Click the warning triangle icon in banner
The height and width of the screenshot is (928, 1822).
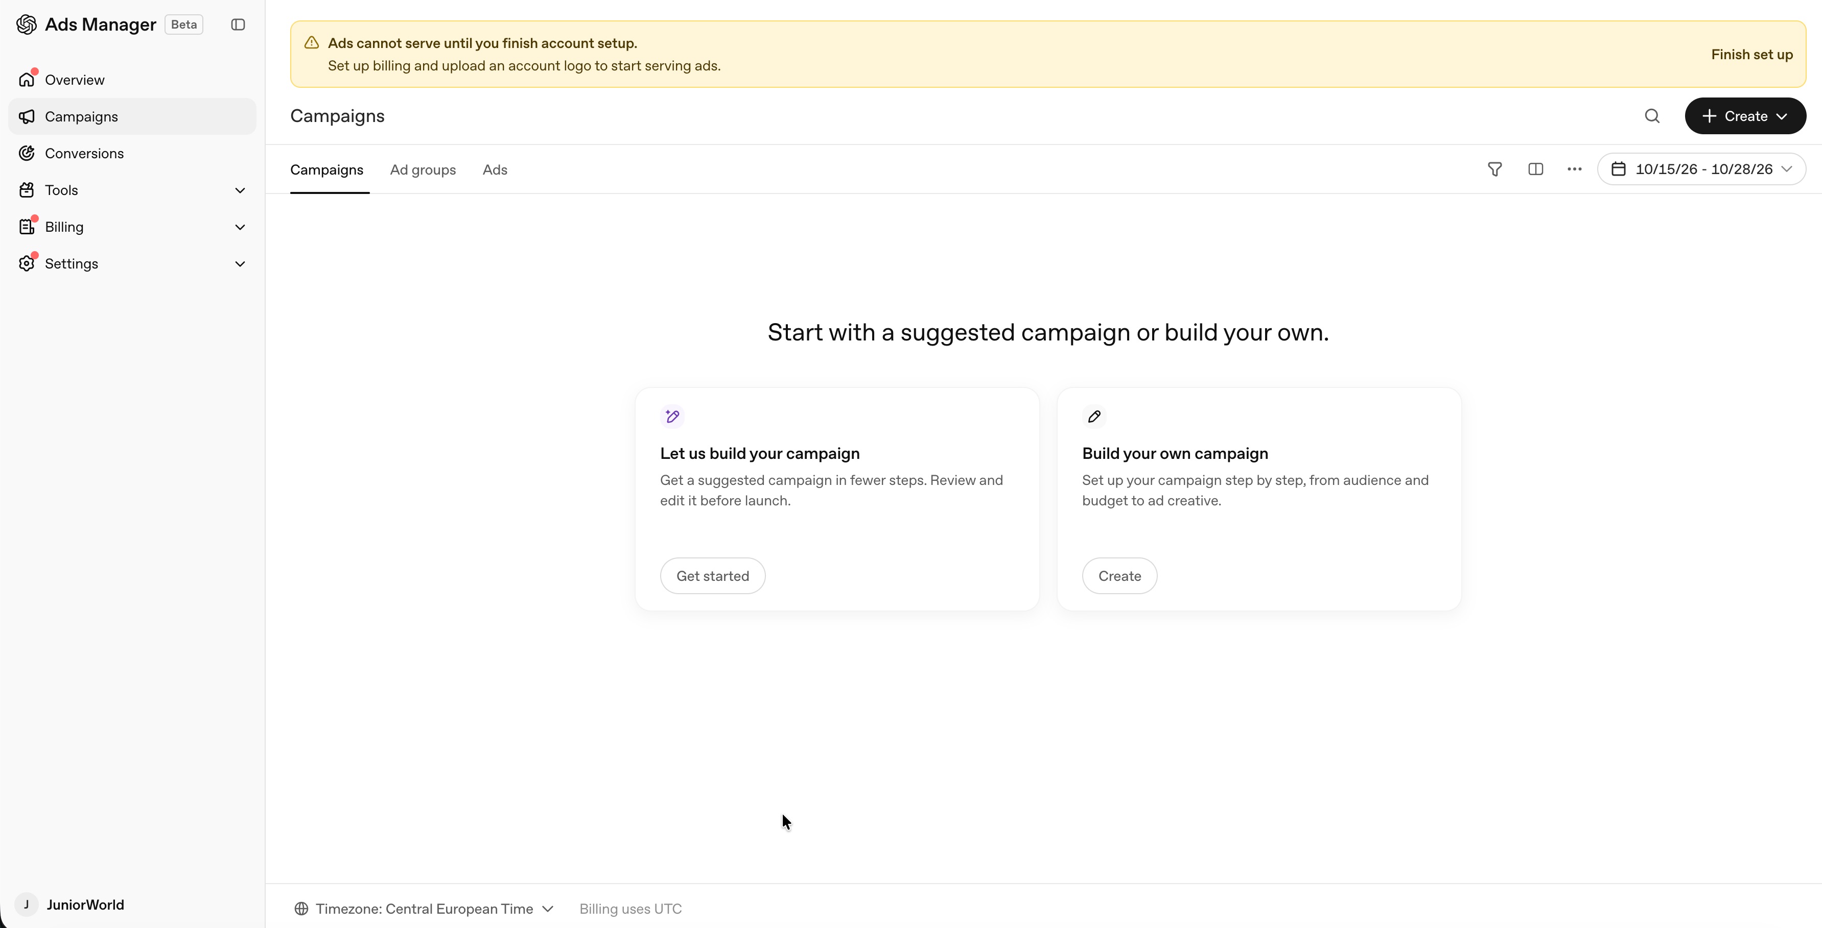point(311,43)
